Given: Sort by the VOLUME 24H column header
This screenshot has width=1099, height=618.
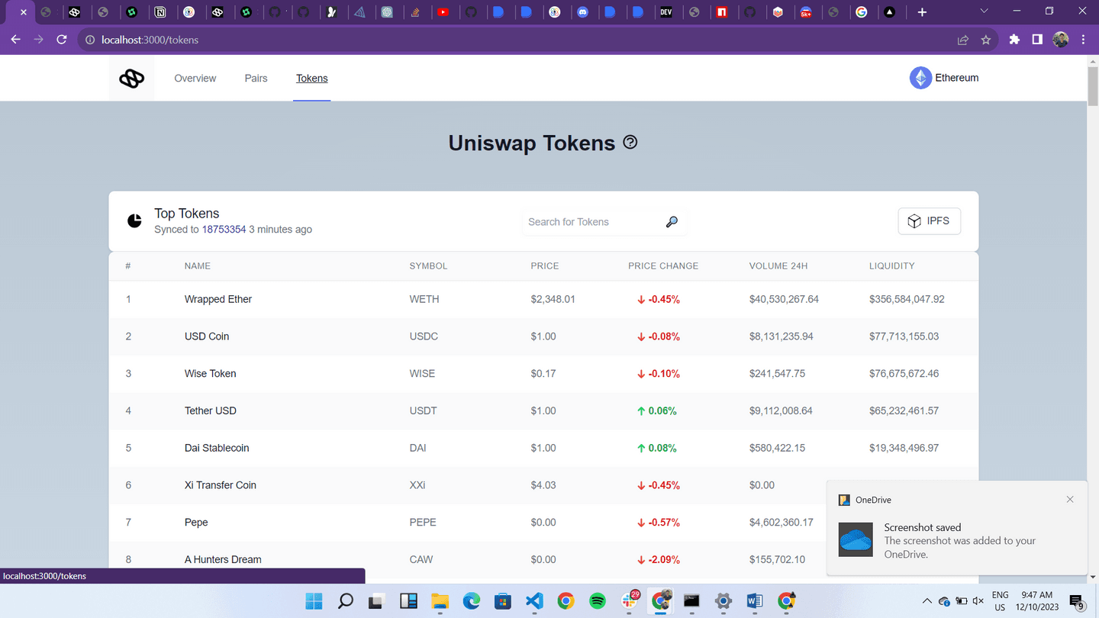Looking at the screenshot, I should coord(778,266).
